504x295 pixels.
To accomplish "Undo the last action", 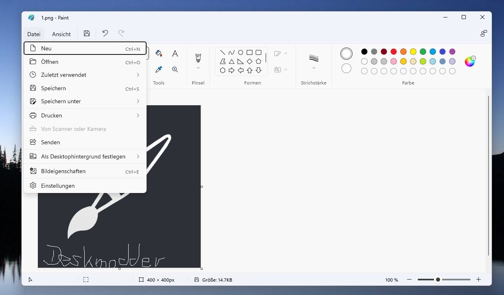I will coord(105,34).
